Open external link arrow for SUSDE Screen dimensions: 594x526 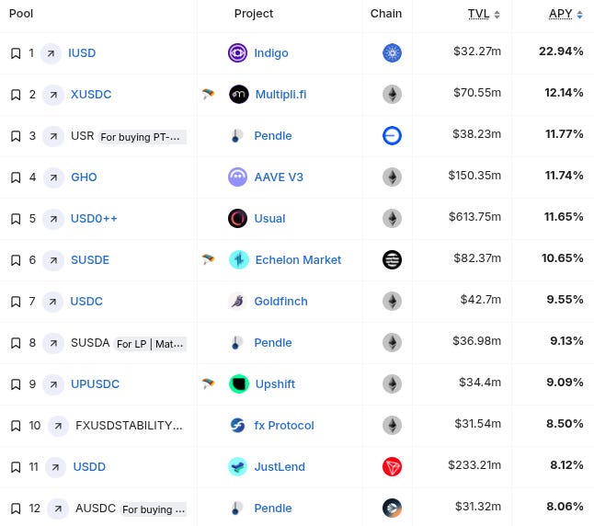[x=53, y=260]
